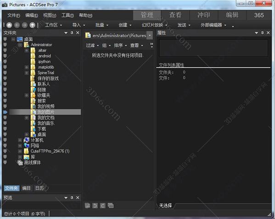Close the 预览 panel

coord(78,197)
